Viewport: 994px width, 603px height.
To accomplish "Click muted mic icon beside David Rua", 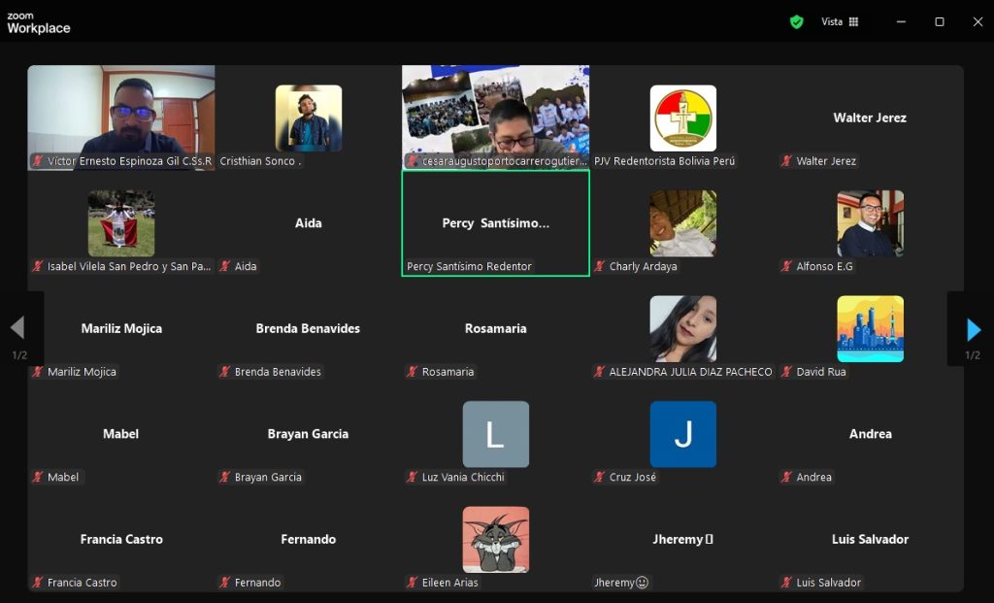I will point(787,372).
